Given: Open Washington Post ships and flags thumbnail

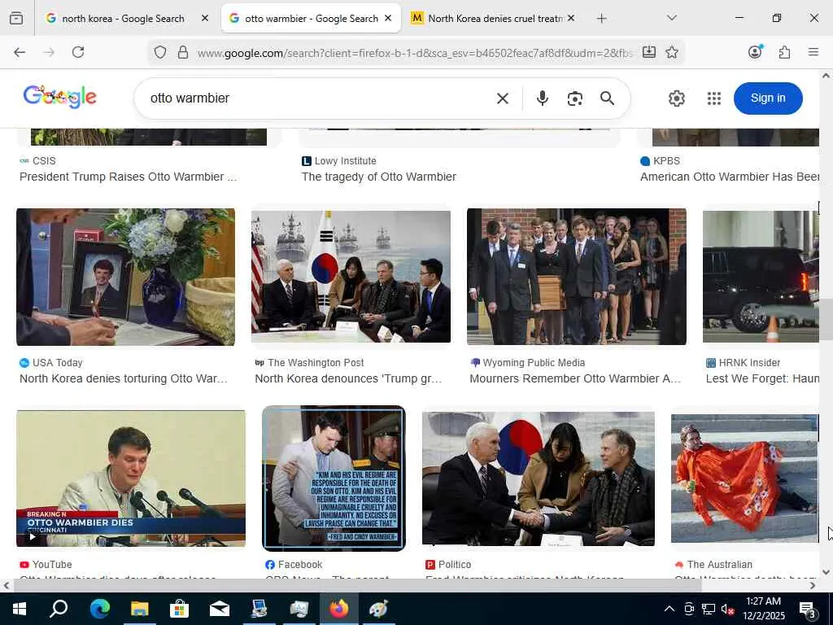Looking at the screenshot, I should pos(351,277).
